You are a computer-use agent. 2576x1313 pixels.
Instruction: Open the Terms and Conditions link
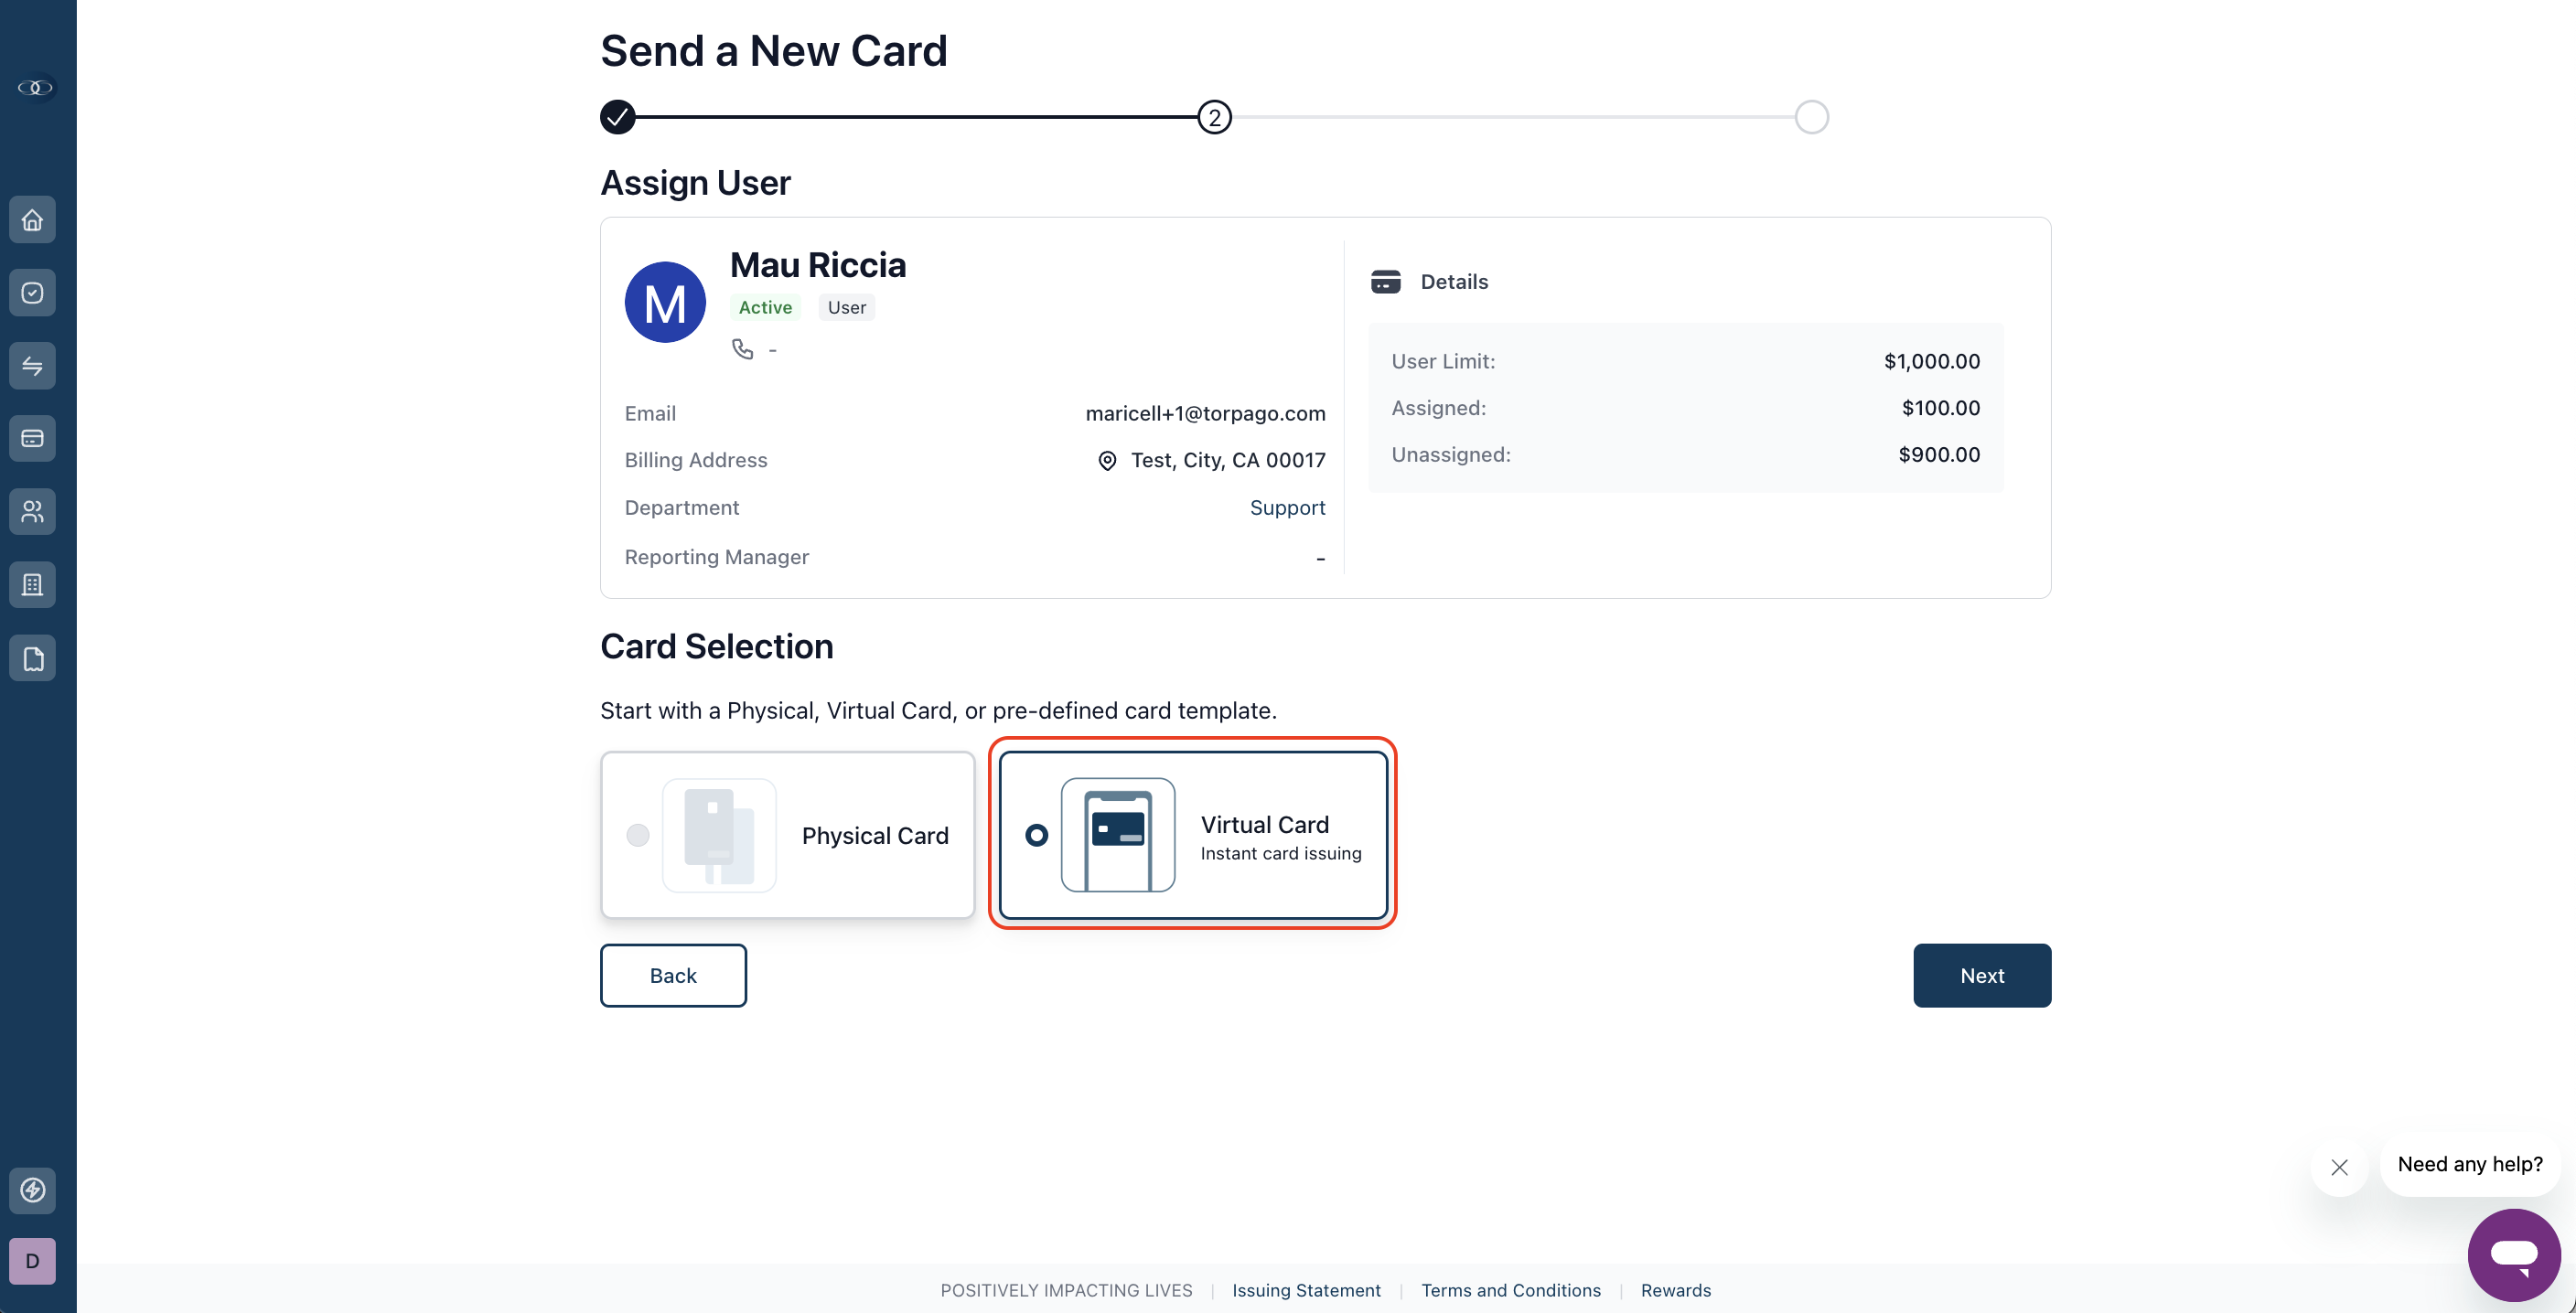1511,1290
